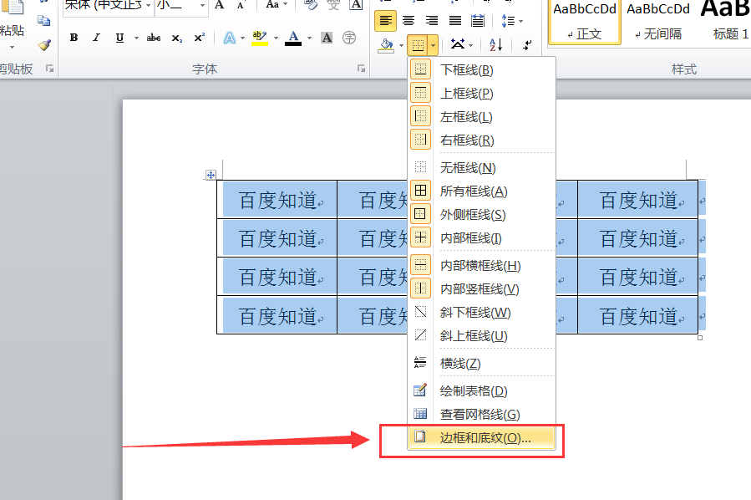Toggle 上框线(P) top border

click(482, 94)
